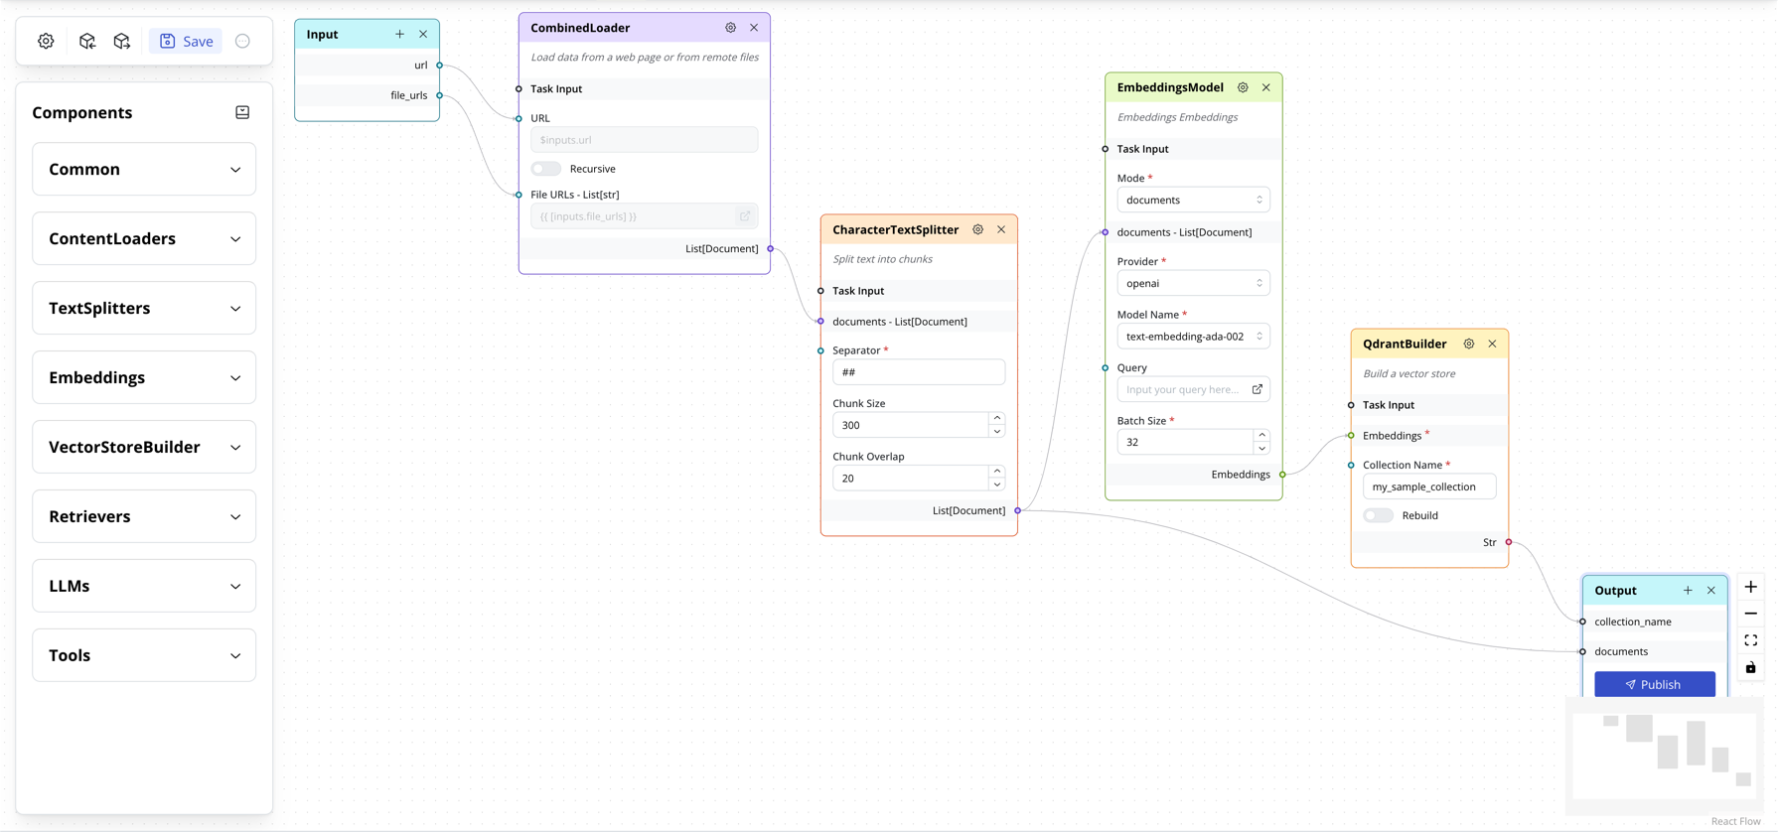Click the Query input field

[x=1193, y=389]
